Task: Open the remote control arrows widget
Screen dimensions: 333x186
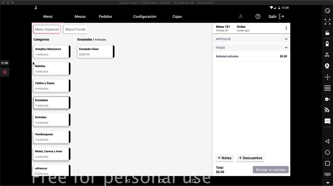Action: pyautogui.click(x=327, y=77)
